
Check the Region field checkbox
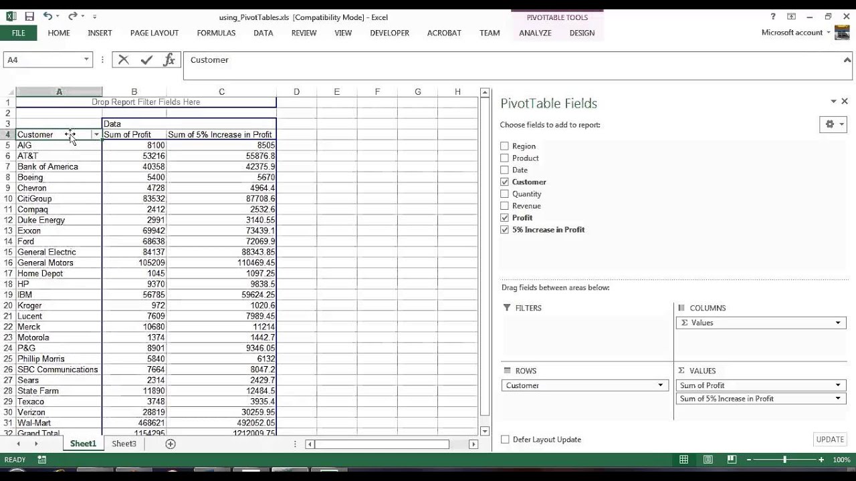[x=505, y=146]
